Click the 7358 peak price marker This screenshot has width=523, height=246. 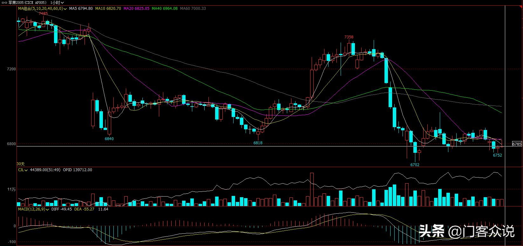349,37
